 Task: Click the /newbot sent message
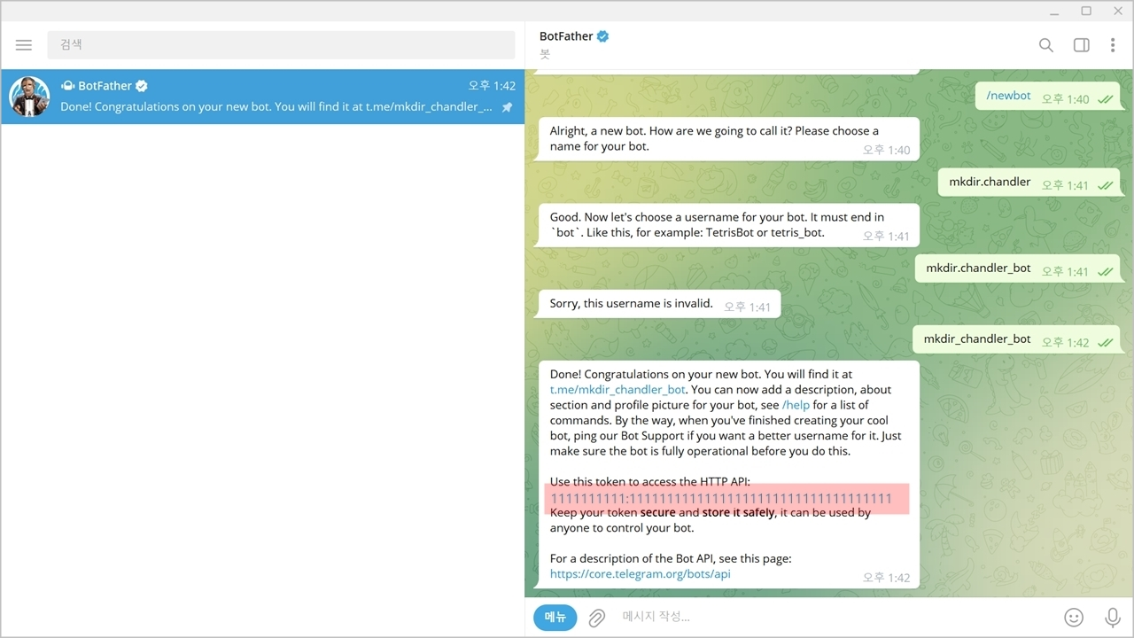(x=1047, y=97)
